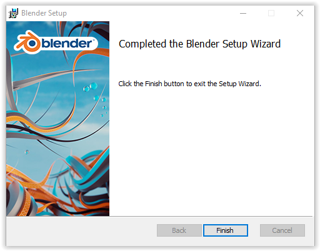The height and width of the screenshot is (251, 320).
Task: Click the 'Completed the Blender Setup Wizard' heading
Action: 199,44
